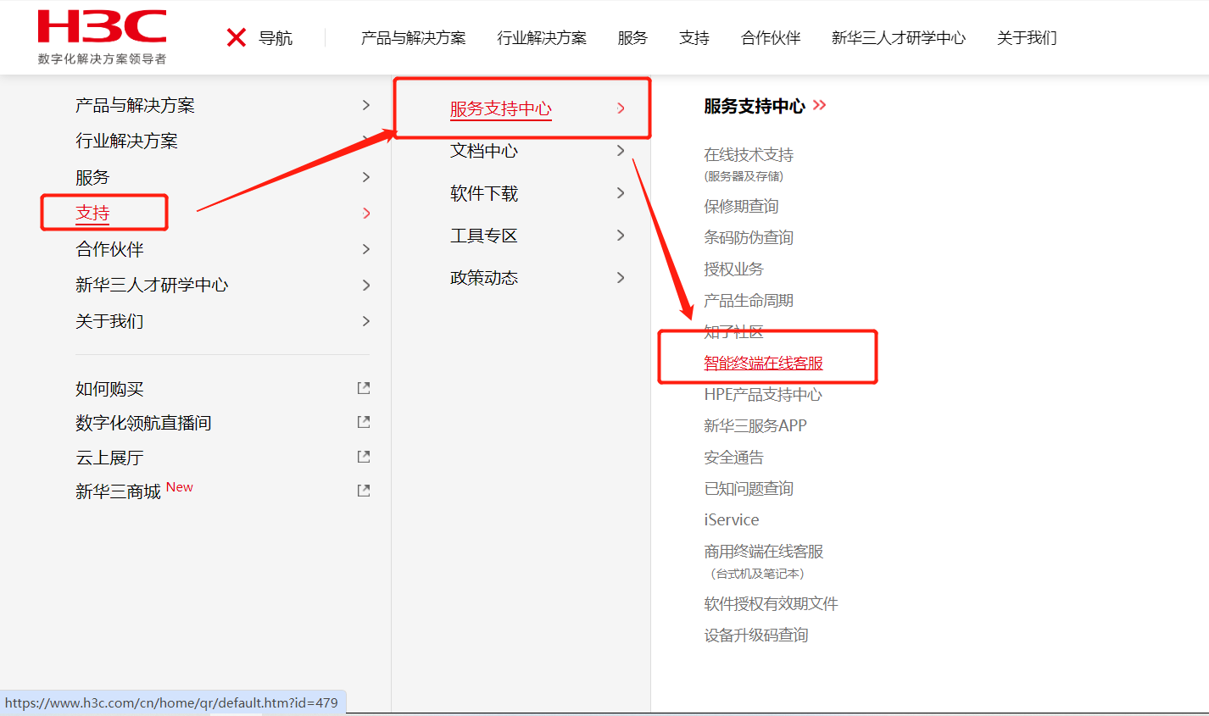Open 合作伙伴 in the top navigation bar

point(771,38)
